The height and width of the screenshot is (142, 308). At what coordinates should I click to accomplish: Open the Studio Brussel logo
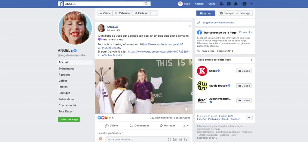coord(202,86)
